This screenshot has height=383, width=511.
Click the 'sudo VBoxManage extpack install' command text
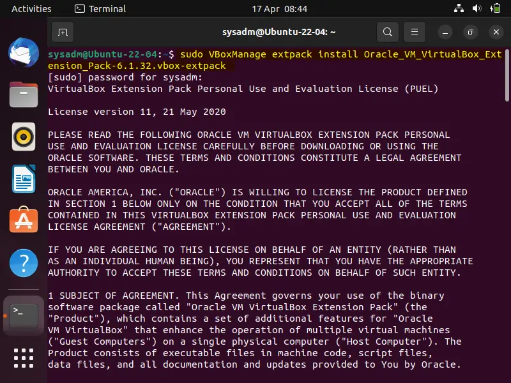tap(269, 54)
